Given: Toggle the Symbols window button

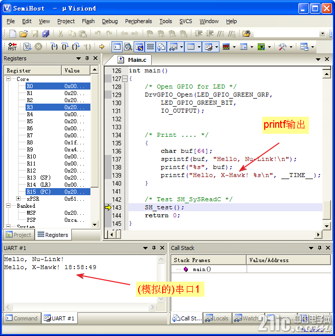Looking at the screenshot, I should [139, 47].
